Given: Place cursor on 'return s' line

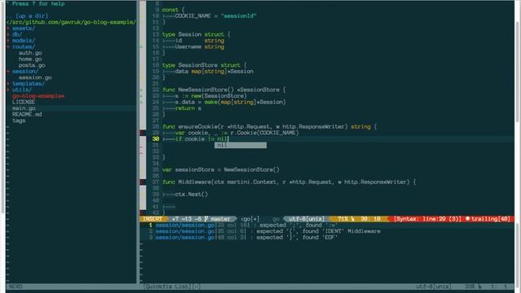Looking at the screenshot, I should pos(182,108).
